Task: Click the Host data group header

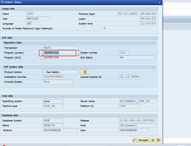Action: (79, 96)
